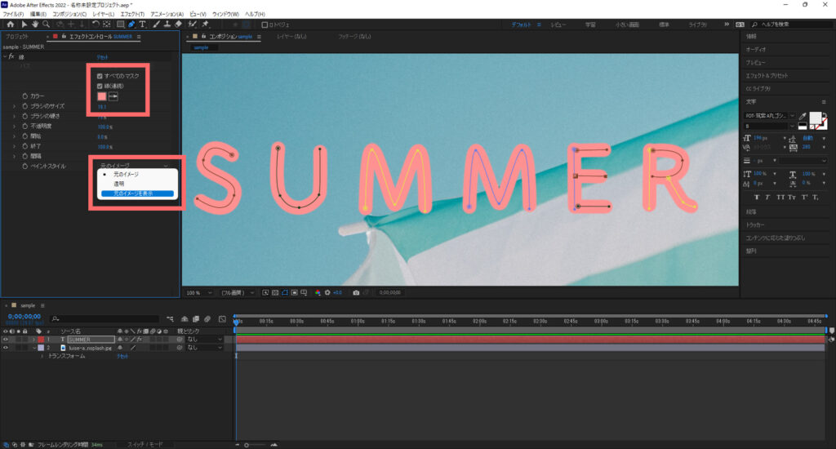This screenshot has width=836, height=449.
Task: Select the Horizontal Type tool
Action: coord(143,24)
